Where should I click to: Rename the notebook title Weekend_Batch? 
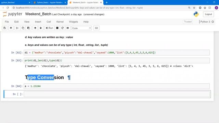click(38, 14)
